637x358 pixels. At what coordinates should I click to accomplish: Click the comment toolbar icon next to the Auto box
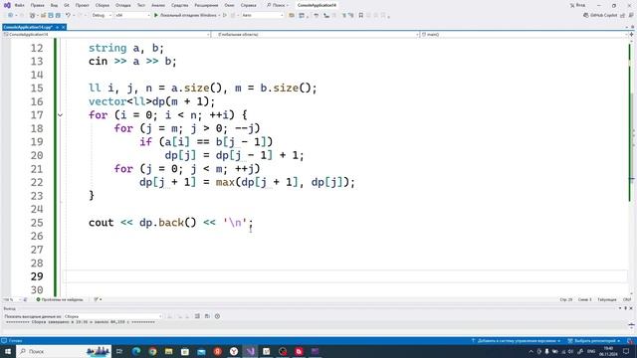tap(292, 16)
